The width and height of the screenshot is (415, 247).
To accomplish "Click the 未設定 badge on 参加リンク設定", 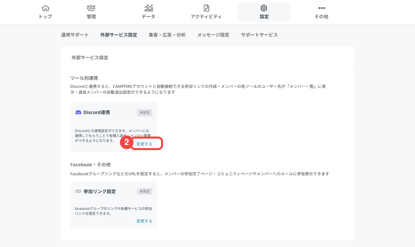I will tap(145, 191).
